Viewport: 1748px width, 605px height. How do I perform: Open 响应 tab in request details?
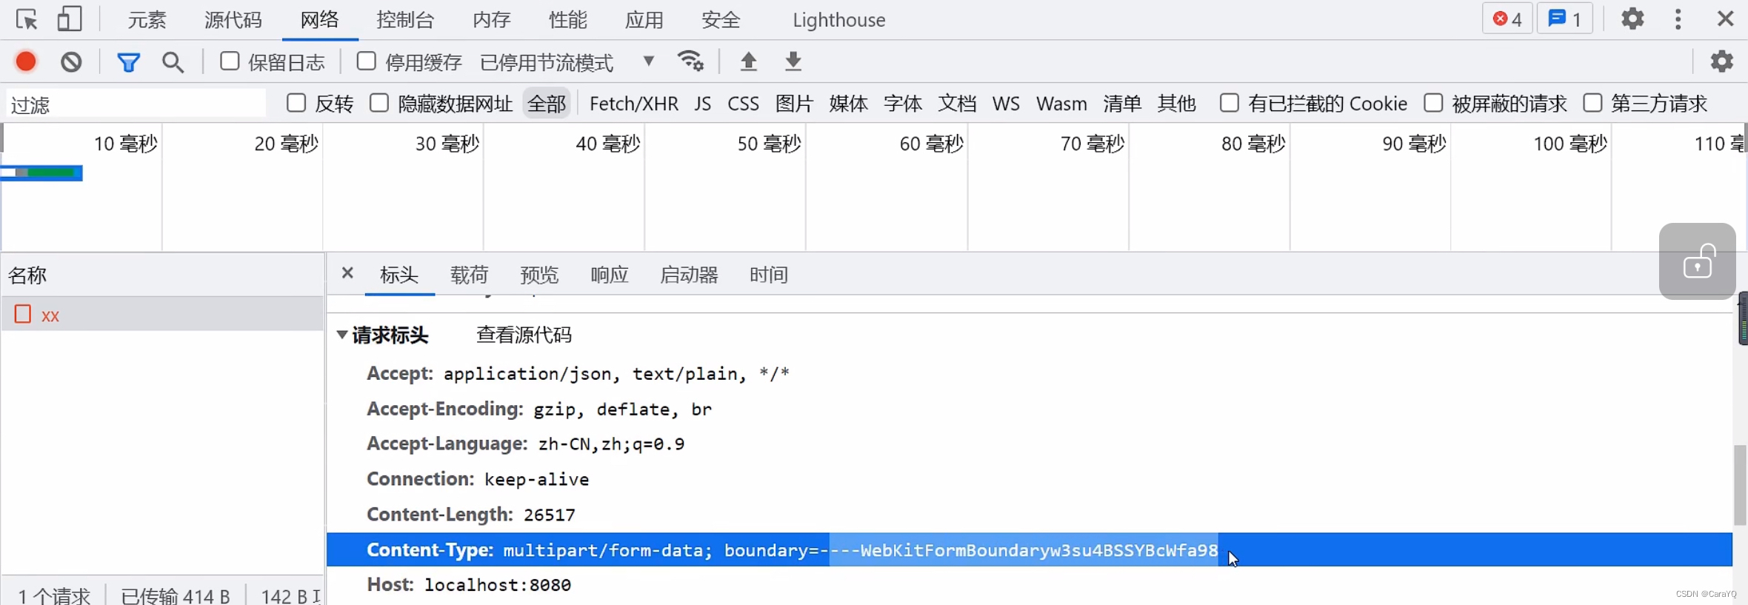coord(610,275)
